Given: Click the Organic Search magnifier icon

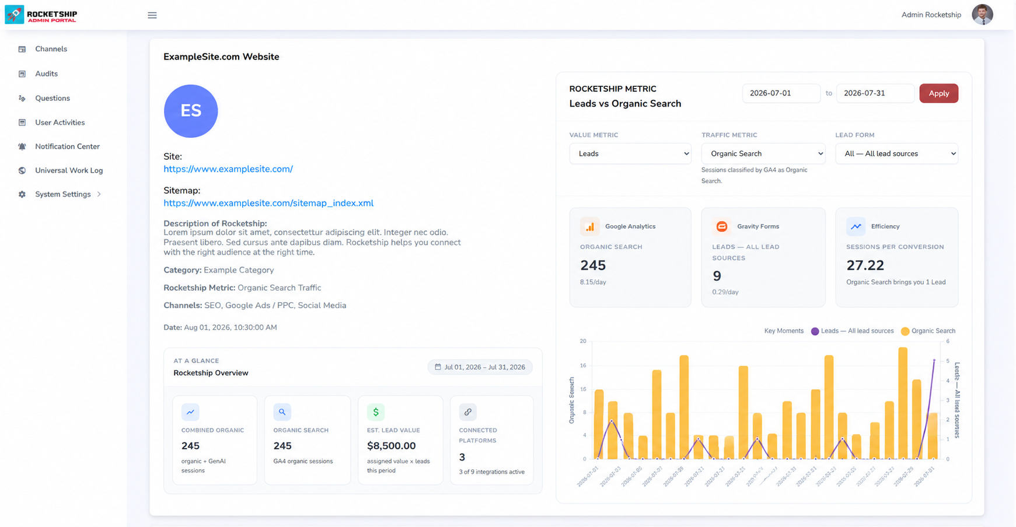Looking at the screenshot, I should point(282,412).
